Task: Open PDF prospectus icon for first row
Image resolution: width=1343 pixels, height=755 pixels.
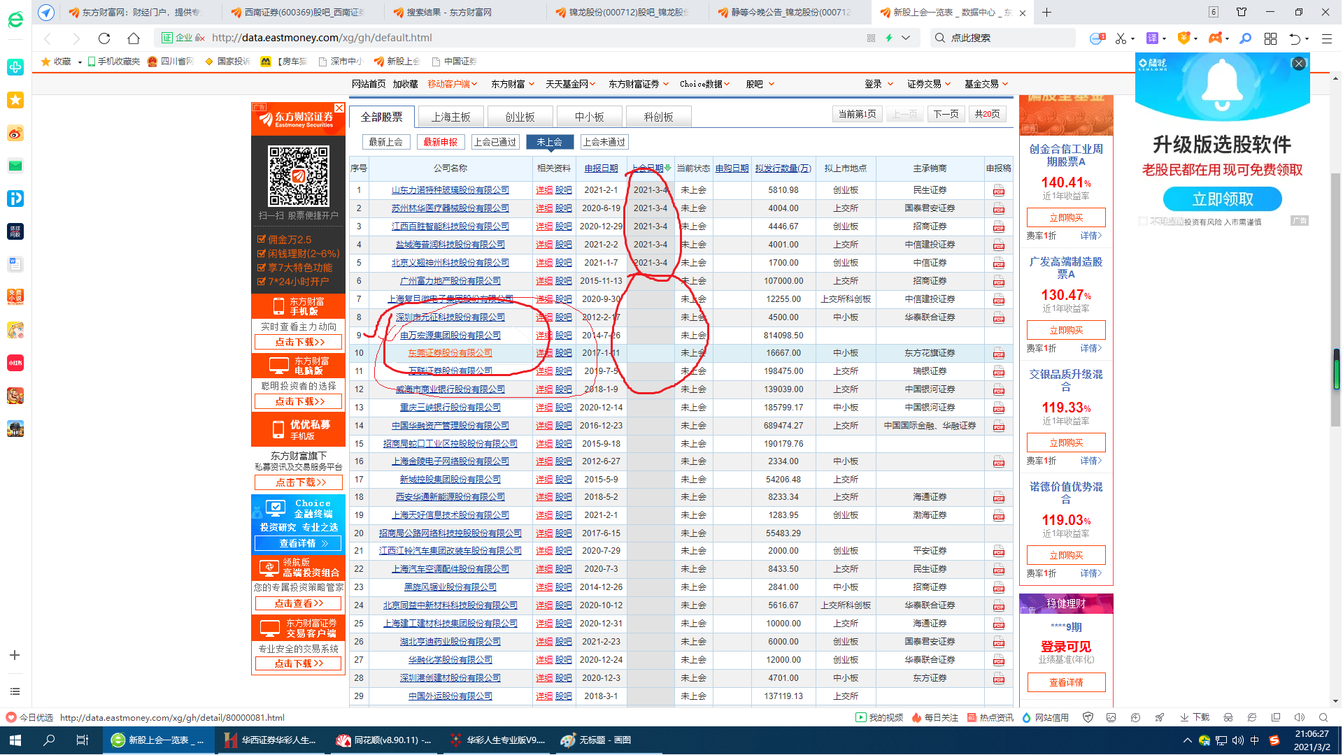Action: coord(998,190)
